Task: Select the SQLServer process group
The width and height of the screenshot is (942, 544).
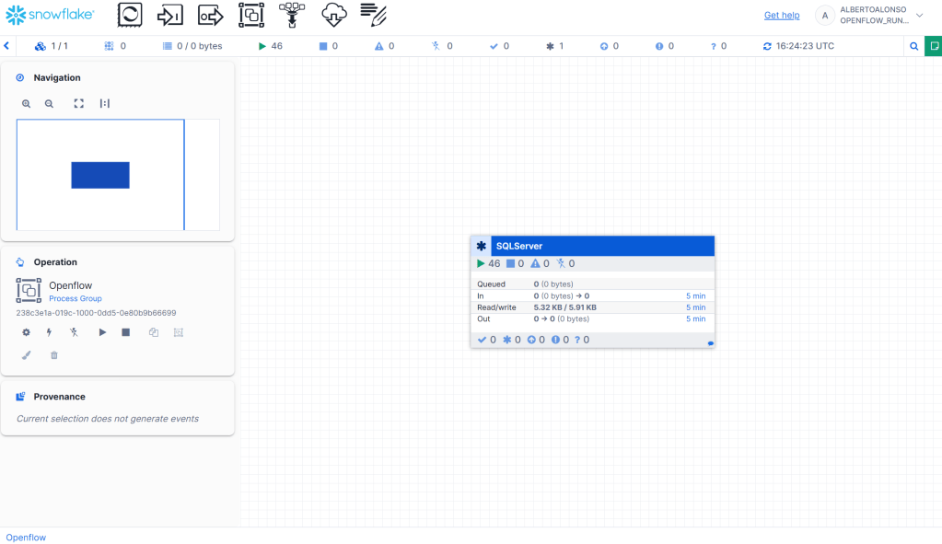Action: point(592,246)
